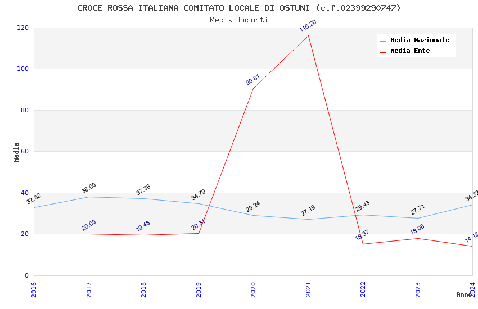Click the y-axis value 80
478x309 pixels.
click(x=25, y=110)
